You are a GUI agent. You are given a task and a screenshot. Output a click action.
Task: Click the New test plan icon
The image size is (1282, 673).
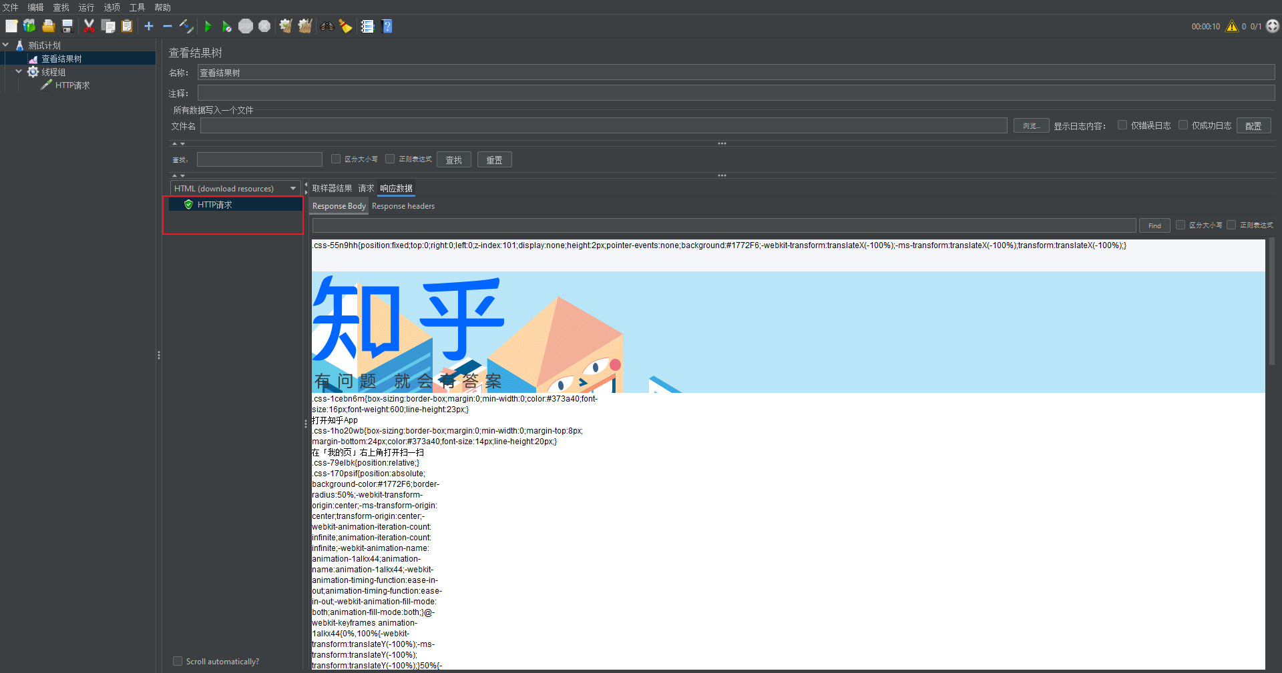pyautogui.click(x=11, y=26)
